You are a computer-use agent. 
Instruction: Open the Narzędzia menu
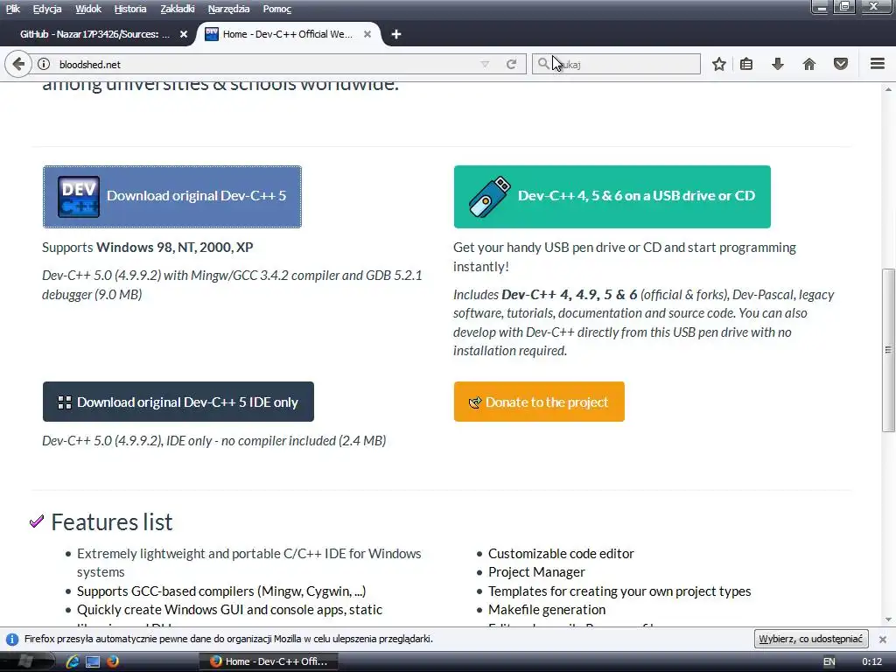coord(228,9)
